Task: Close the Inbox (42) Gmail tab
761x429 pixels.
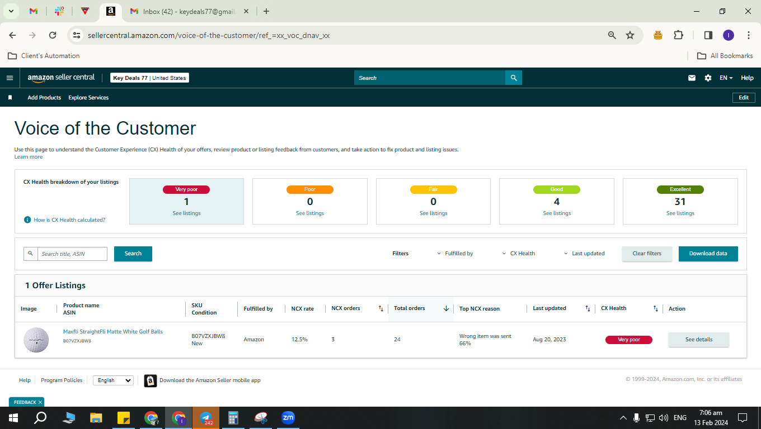Action: coord(246,11)
